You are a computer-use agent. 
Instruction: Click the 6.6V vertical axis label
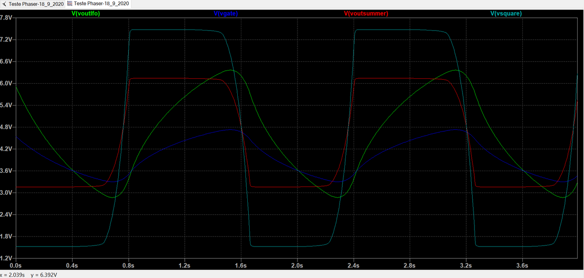coord(6,61)
